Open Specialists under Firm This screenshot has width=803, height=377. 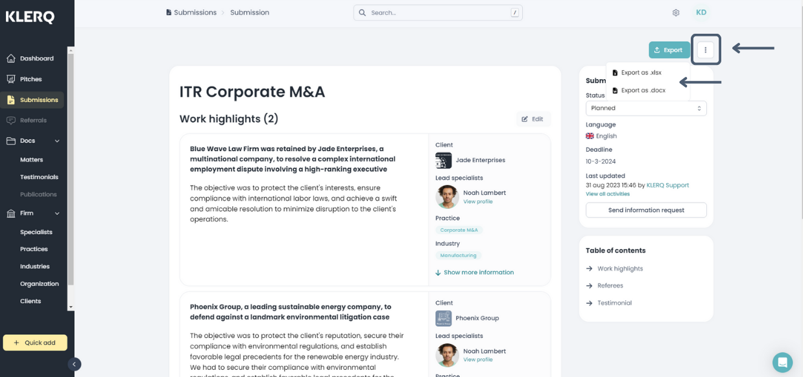pos(36,232)
